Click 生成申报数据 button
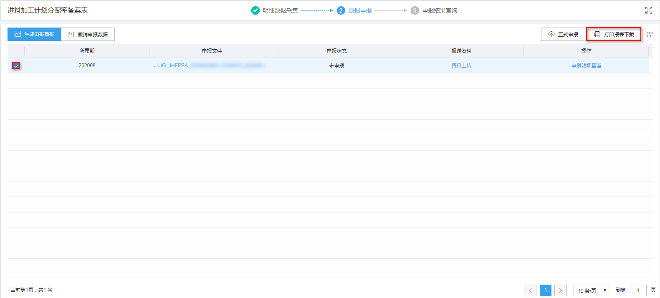Image resolution: width=660 pixels, height=298 pixels. click(x=34, y=34)
